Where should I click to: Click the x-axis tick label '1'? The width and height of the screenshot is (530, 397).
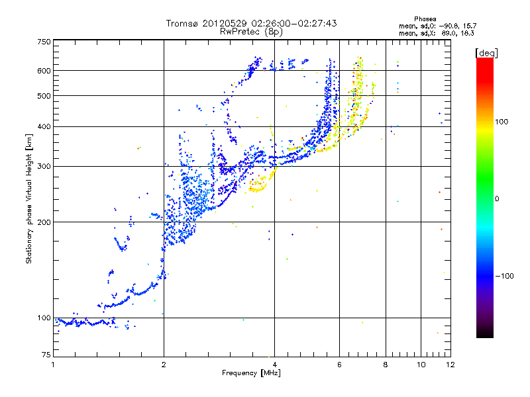click(x=54, y=365)
